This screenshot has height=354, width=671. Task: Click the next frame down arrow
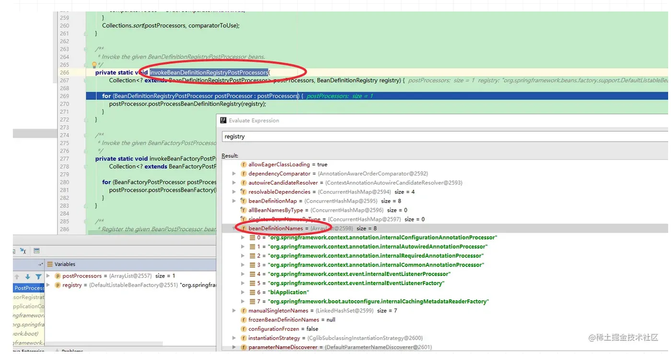[27, 277]
